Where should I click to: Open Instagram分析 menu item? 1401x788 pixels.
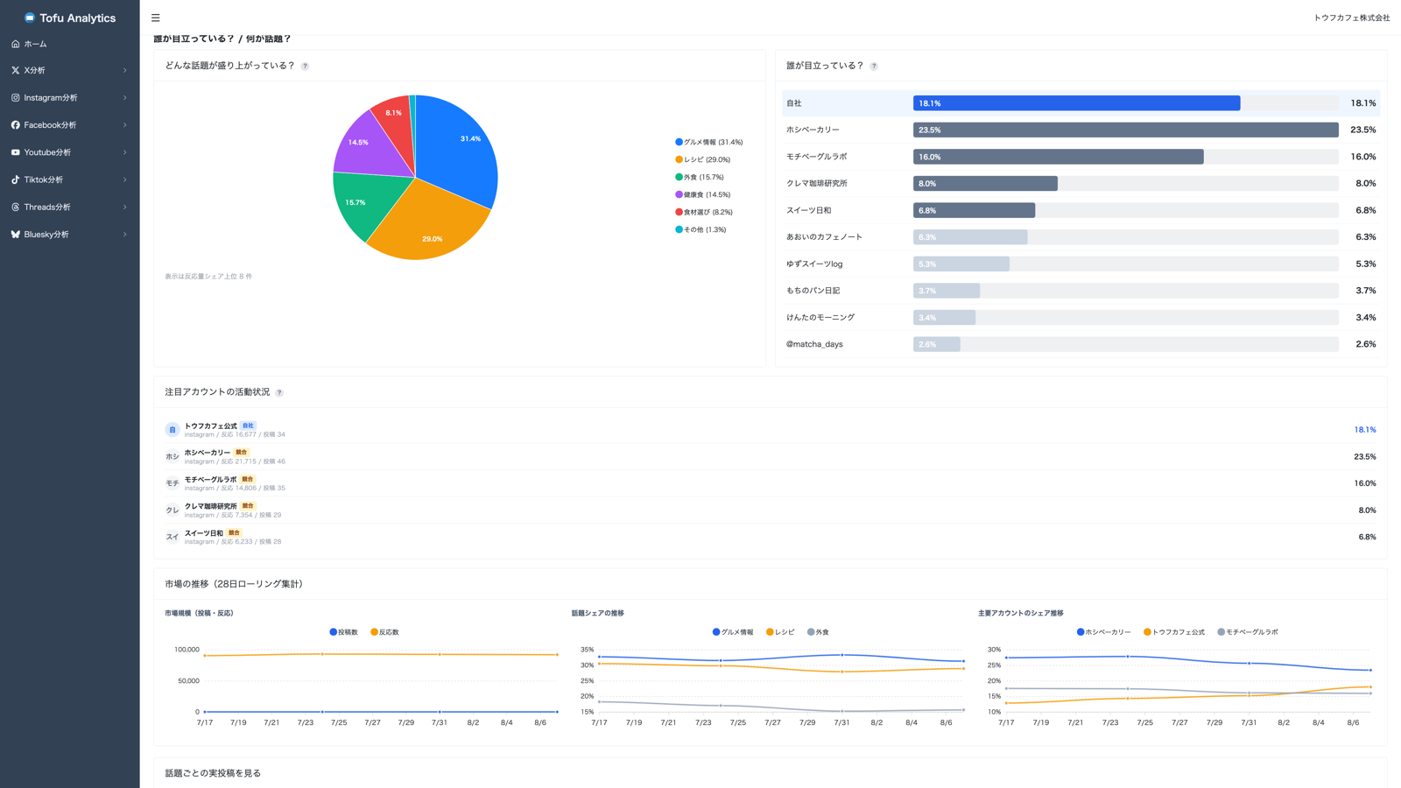pos(70,98)
